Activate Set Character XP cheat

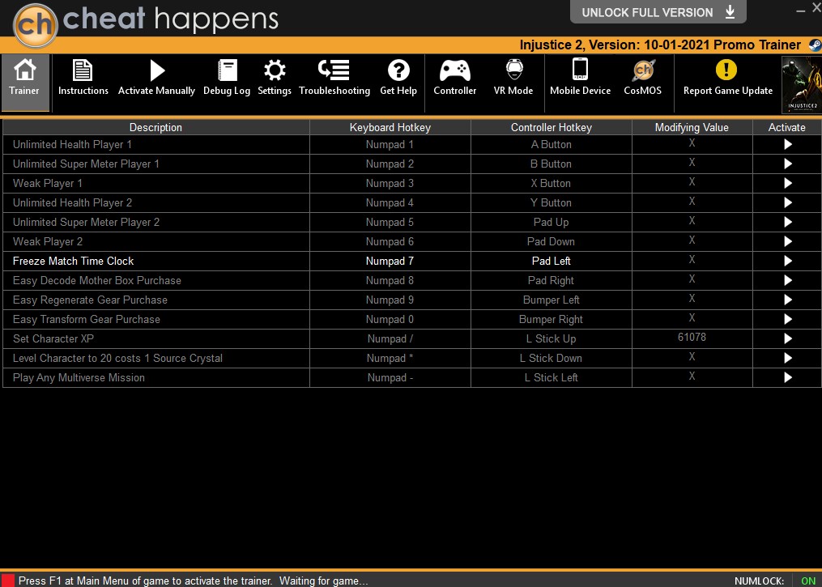tap(787, 338)
